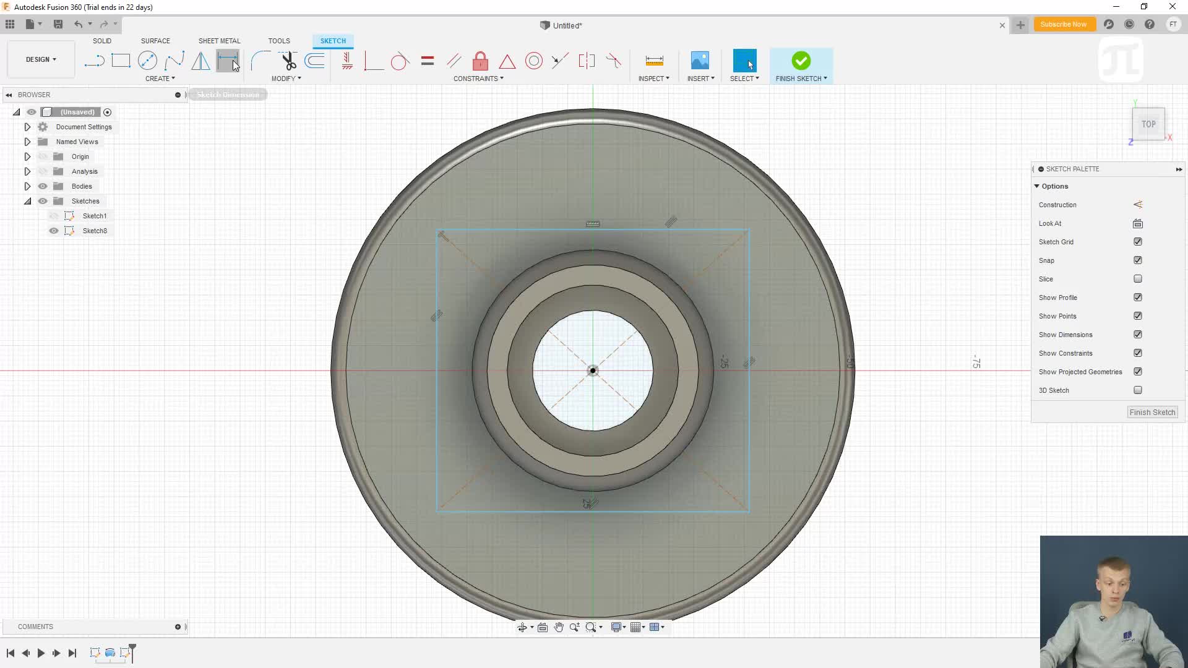Select the 2-Point Rectangle tool
Viewport: 1188px width, 668px height.
click(x=121, y=61)
